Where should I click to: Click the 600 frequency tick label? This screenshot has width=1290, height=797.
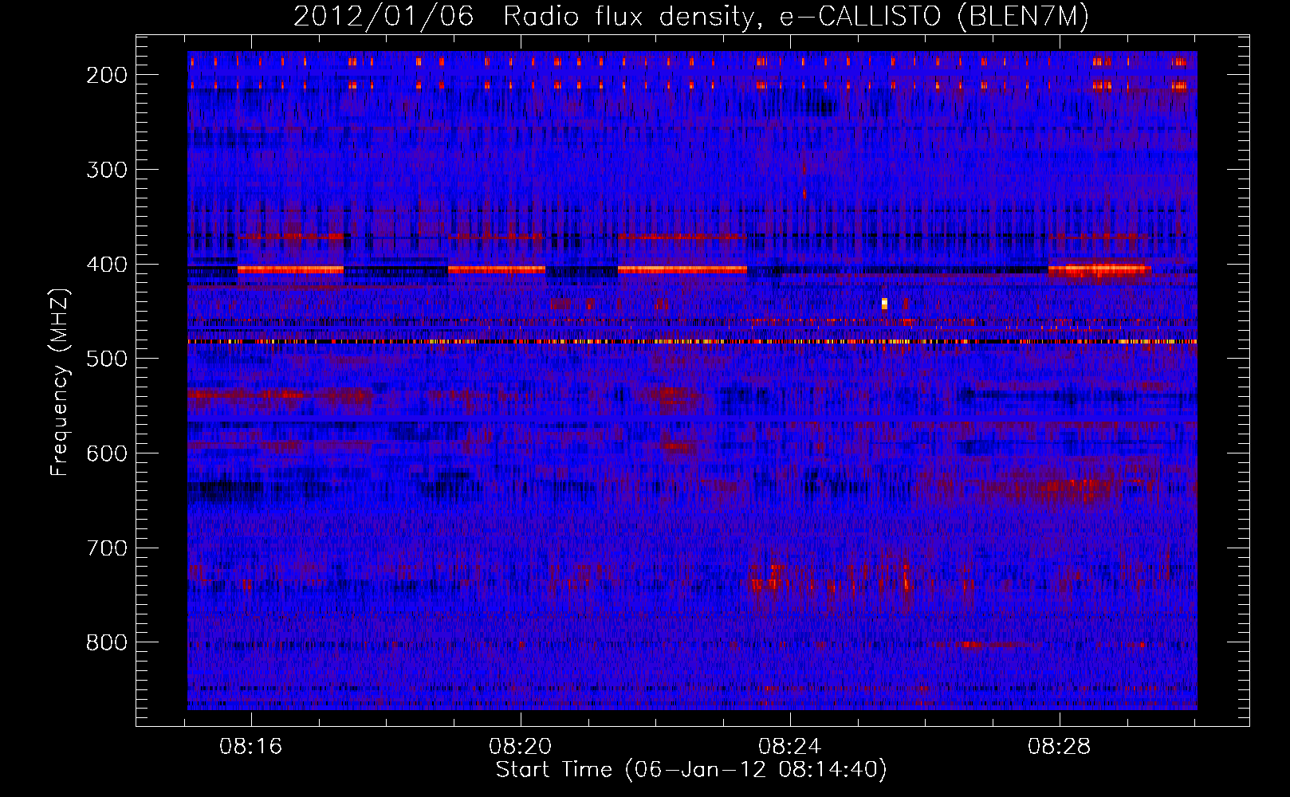tap(106, 453)
